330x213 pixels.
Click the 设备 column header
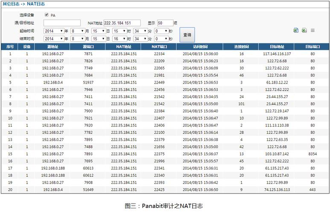coord(27,46)
